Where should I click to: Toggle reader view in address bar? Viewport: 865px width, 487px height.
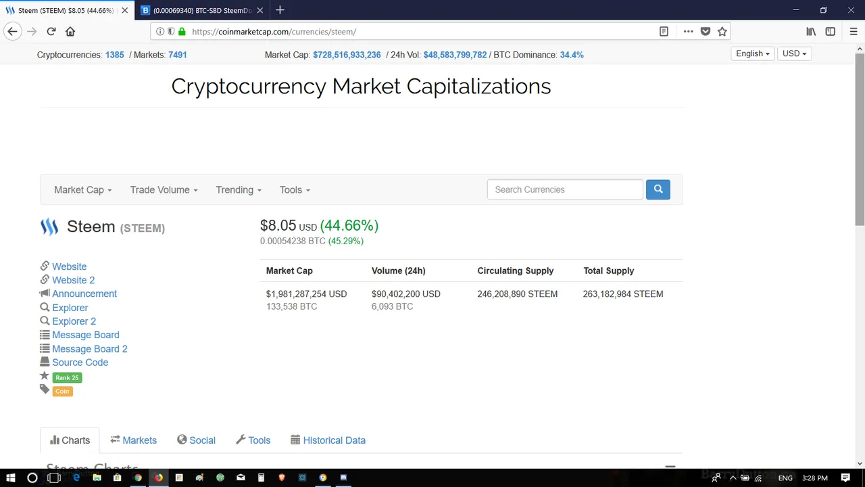[664, 31]
